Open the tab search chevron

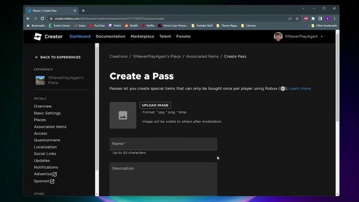303,8
